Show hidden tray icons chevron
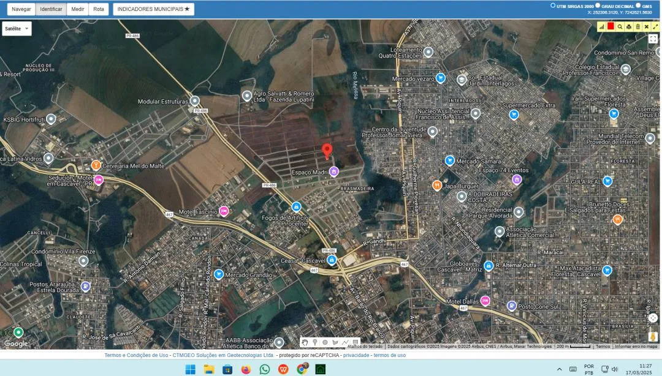The height and width of the screenshot is (376, 662). point(560,369)
